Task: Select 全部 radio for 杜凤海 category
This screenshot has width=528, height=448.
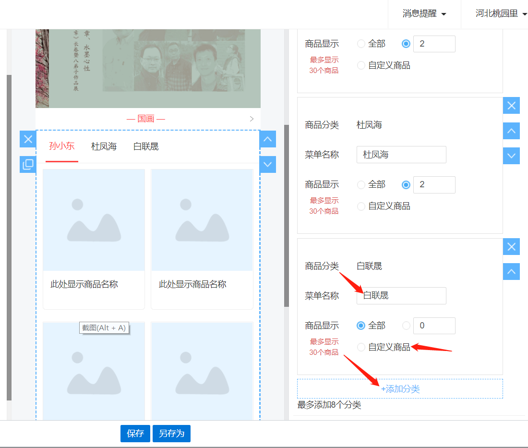Action: tap(361, 184)
